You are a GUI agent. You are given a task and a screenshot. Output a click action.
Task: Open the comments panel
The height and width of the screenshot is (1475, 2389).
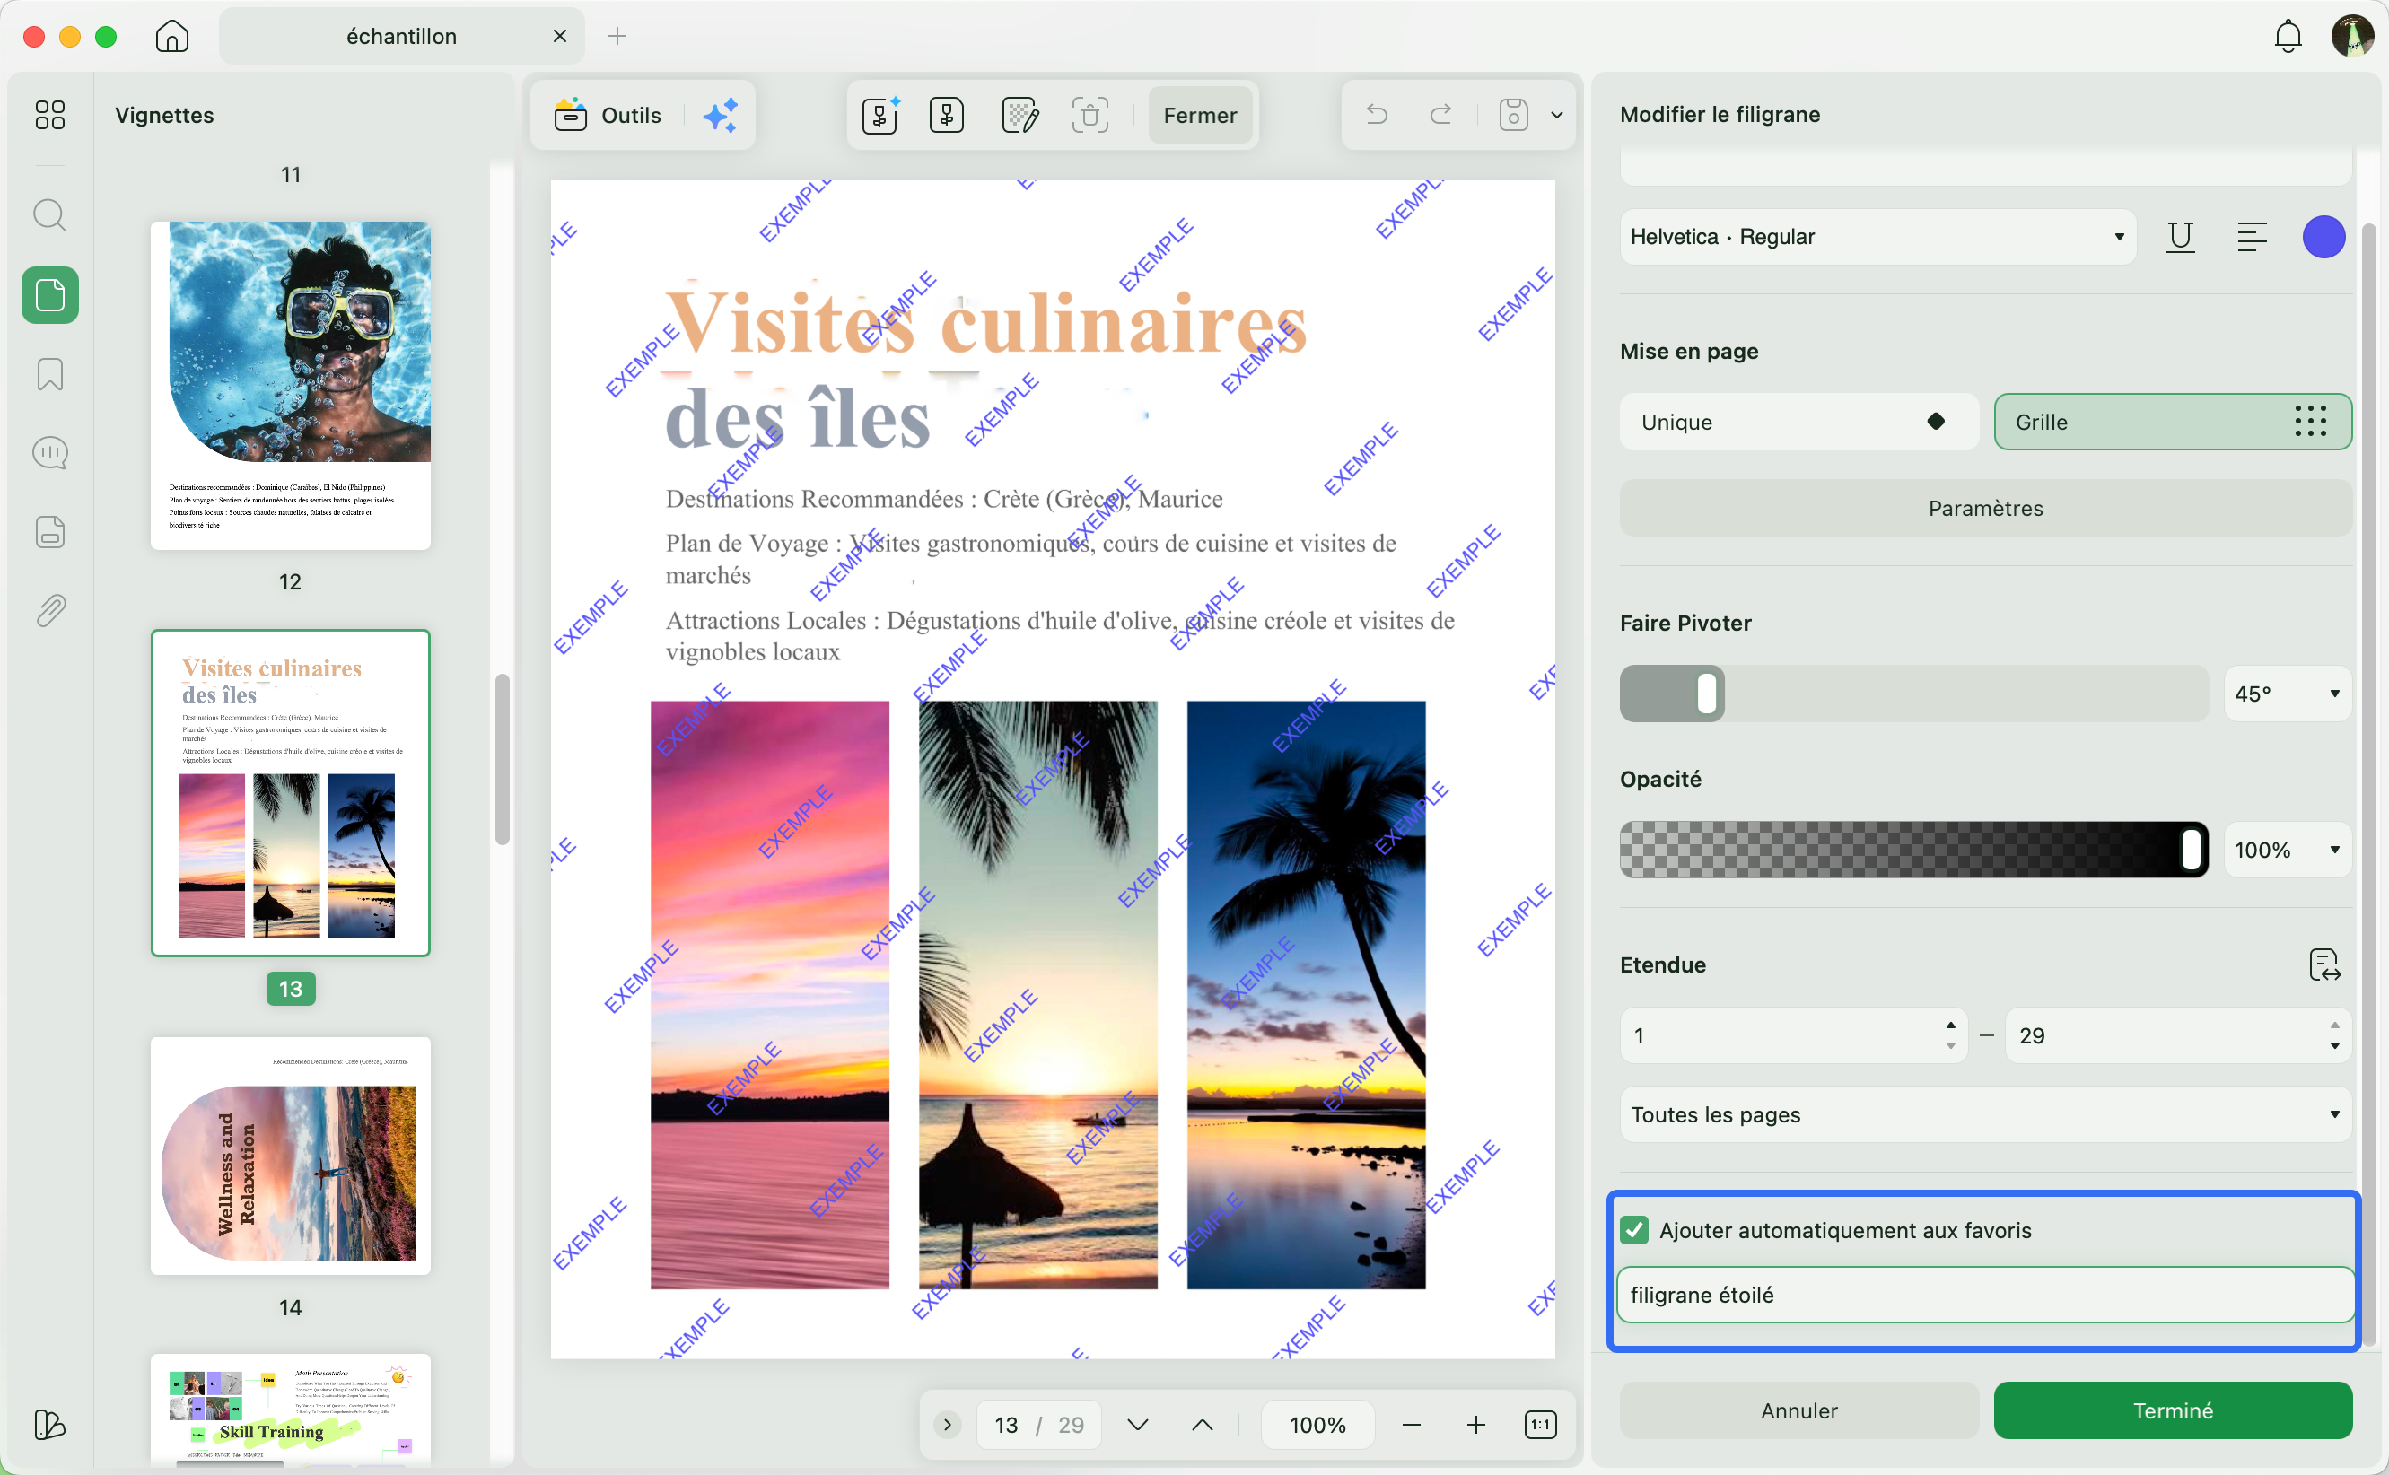[49, 453]
